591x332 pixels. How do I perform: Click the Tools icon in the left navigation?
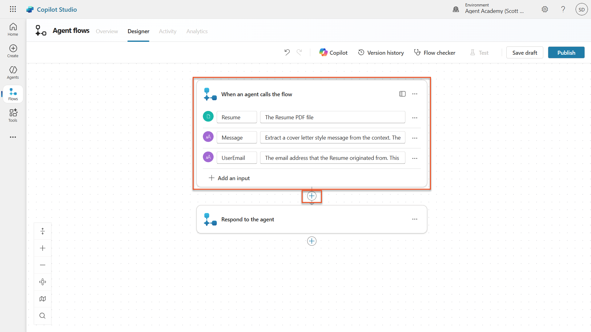tap(13, 115)
